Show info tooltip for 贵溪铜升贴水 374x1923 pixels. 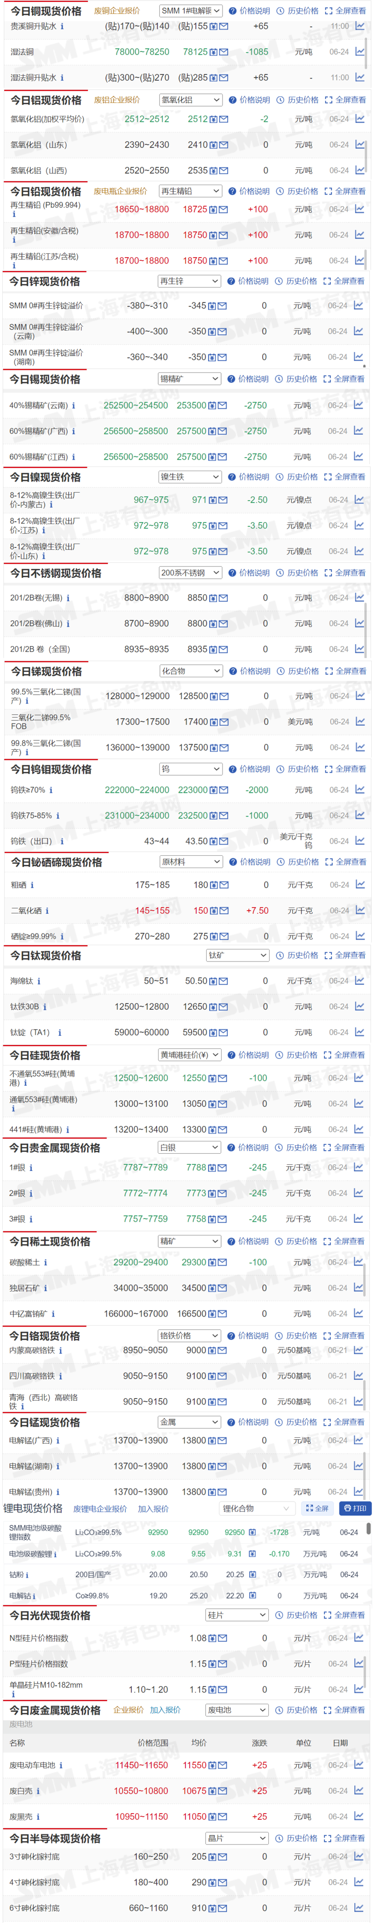[62, 26]
